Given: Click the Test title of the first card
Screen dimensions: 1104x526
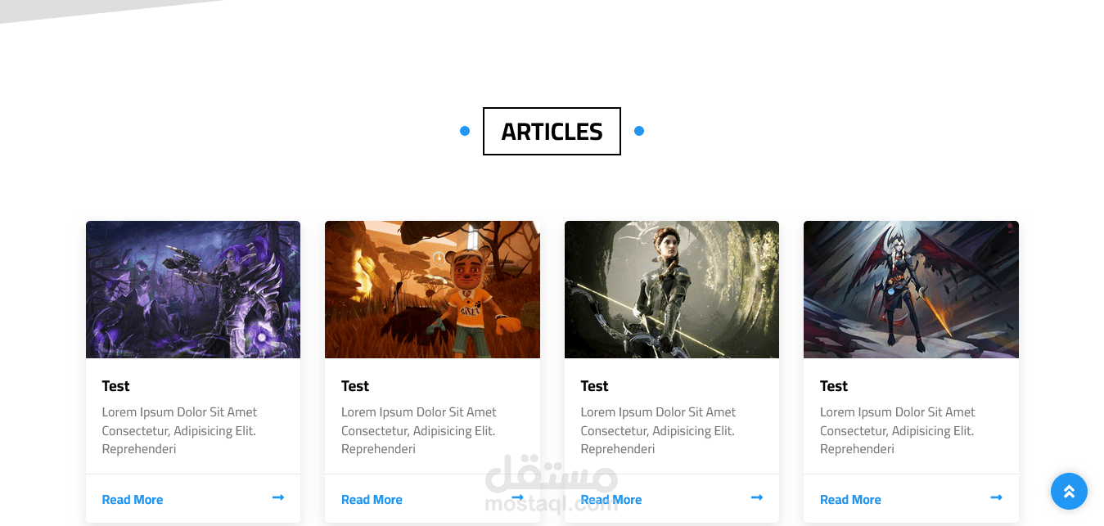Looking at the screenshot, I should [116, 386].
